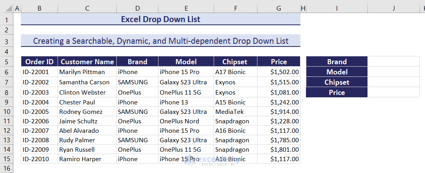425x173 pixels.
Task: Click the OnePlus Nord model cell
Action: [186, 121]
